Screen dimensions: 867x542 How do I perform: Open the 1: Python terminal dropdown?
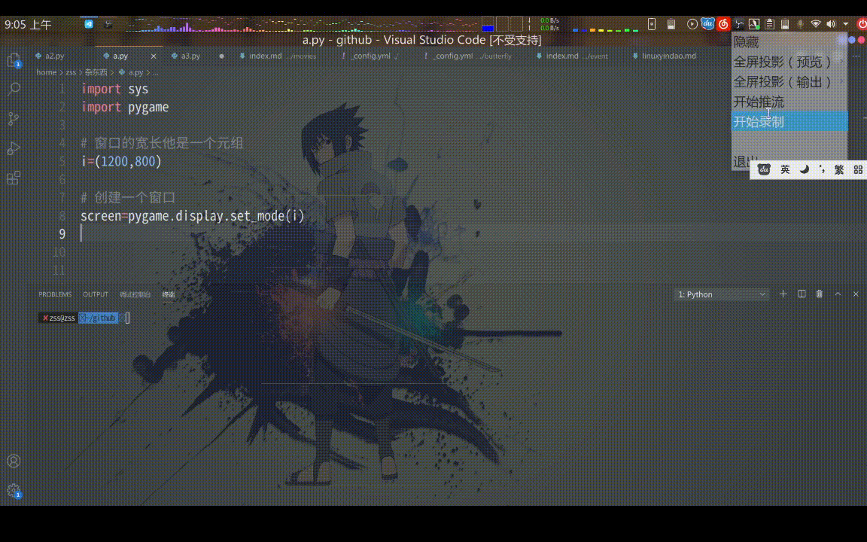click(x=722, y=294)
